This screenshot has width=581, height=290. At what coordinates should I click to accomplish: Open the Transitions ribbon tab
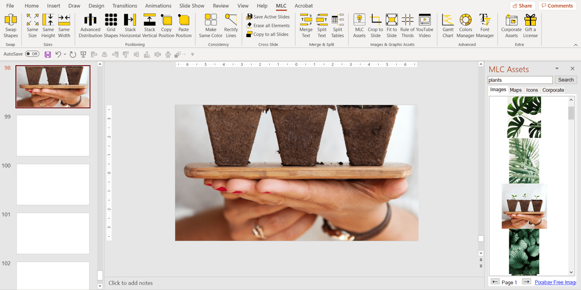(125, 6)
